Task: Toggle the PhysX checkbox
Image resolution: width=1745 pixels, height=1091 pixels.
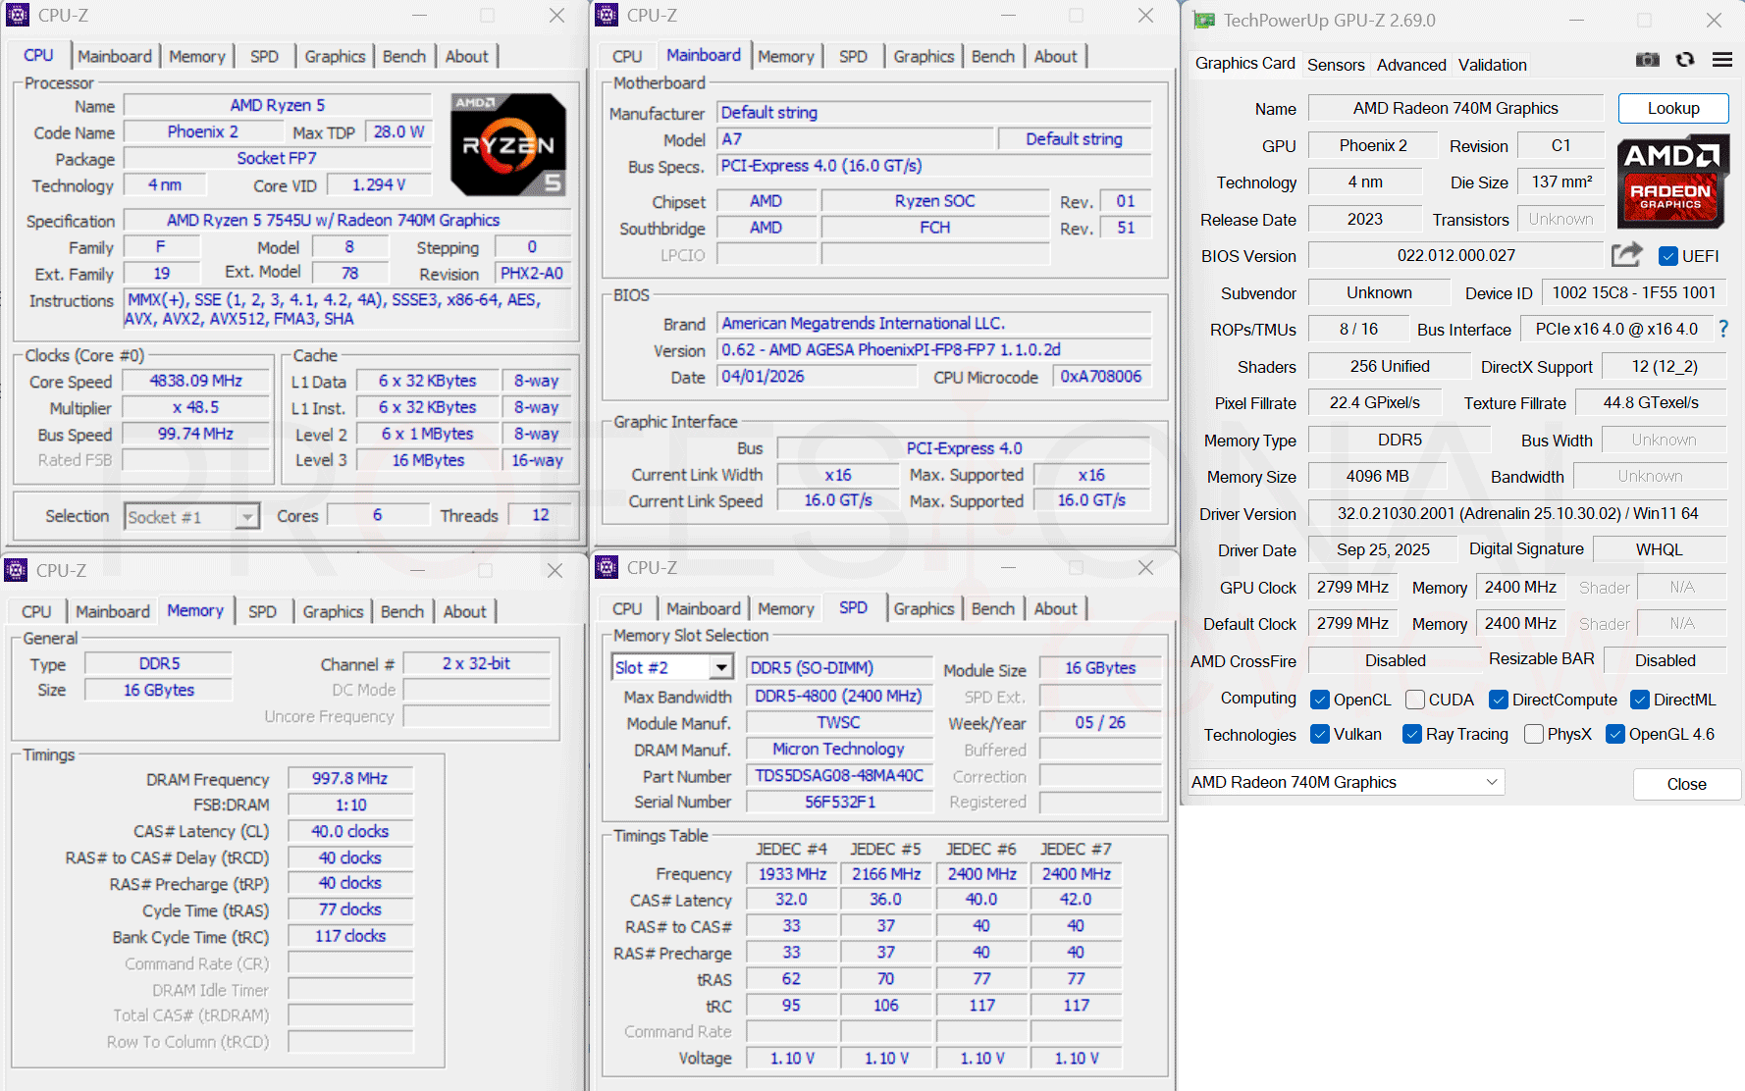Action: pos(1534,734)
